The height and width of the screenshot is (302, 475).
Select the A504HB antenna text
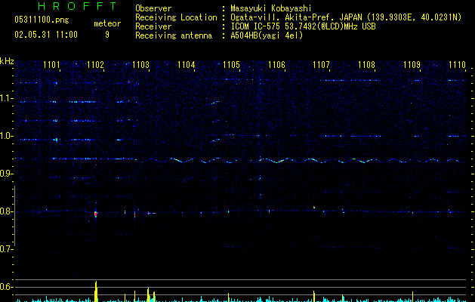[x=267, y=35]
